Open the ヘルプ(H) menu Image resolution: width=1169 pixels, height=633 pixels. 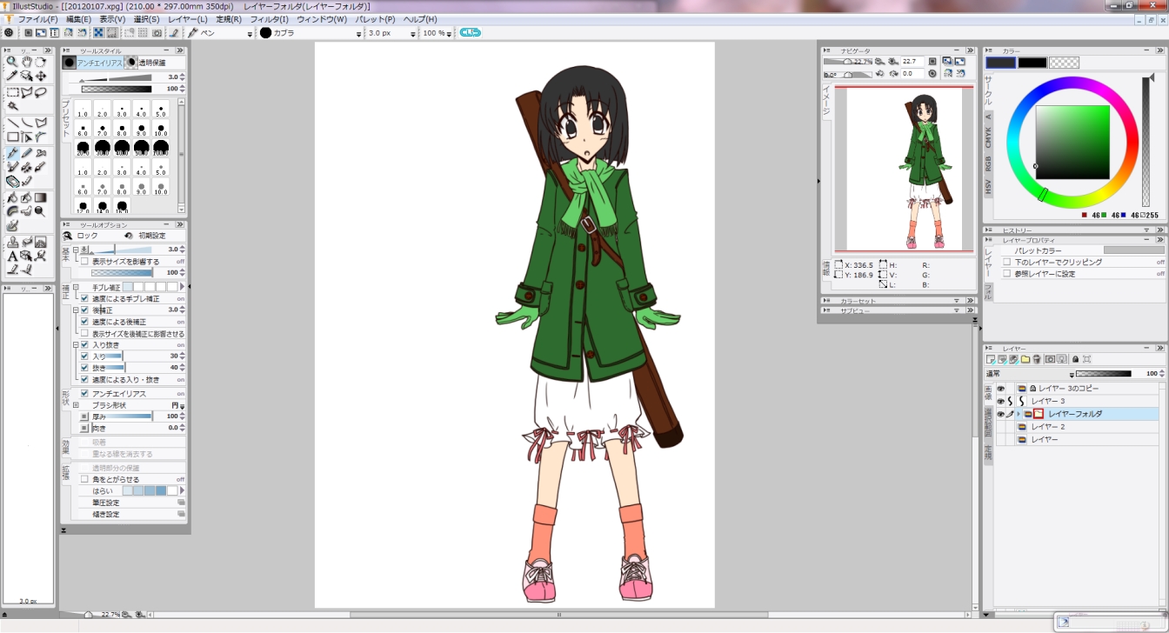pos(421,19)
